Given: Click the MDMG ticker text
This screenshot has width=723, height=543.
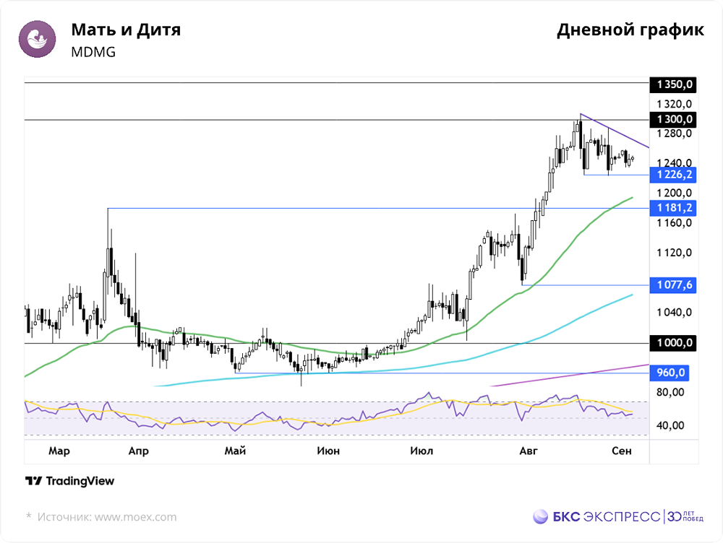Looking at the screenshot, I should (x=93, y=52).
